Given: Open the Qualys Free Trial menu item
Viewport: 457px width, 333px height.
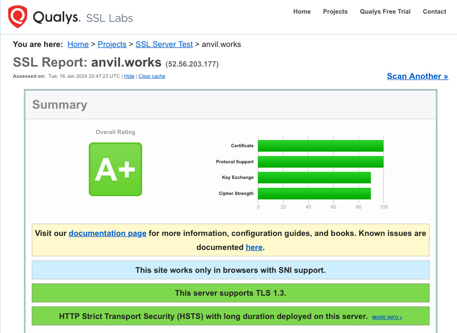Looking at the screenshot, I should 385,12.
